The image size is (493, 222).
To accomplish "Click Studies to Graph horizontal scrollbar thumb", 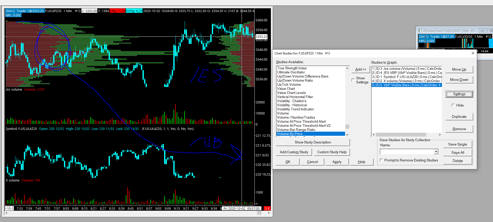I will pos(401,134).
